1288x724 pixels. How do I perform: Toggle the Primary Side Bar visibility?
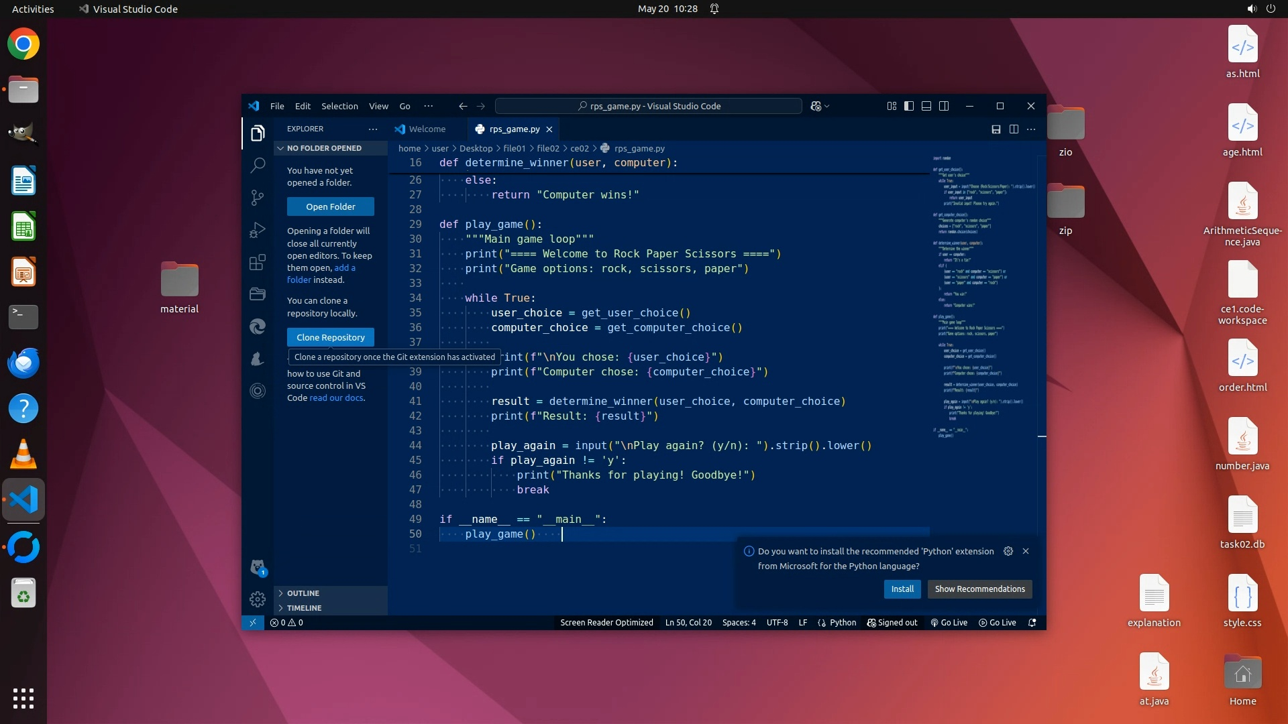coord(909,106)
